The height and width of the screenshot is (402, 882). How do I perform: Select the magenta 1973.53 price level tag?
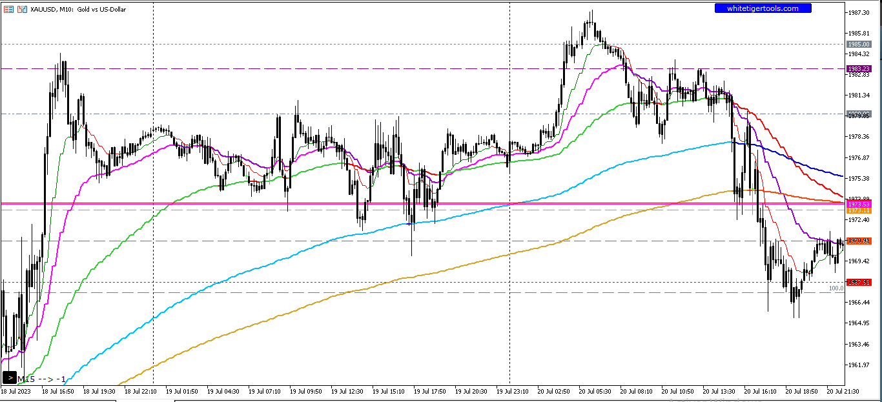click(x=859, y=204)
